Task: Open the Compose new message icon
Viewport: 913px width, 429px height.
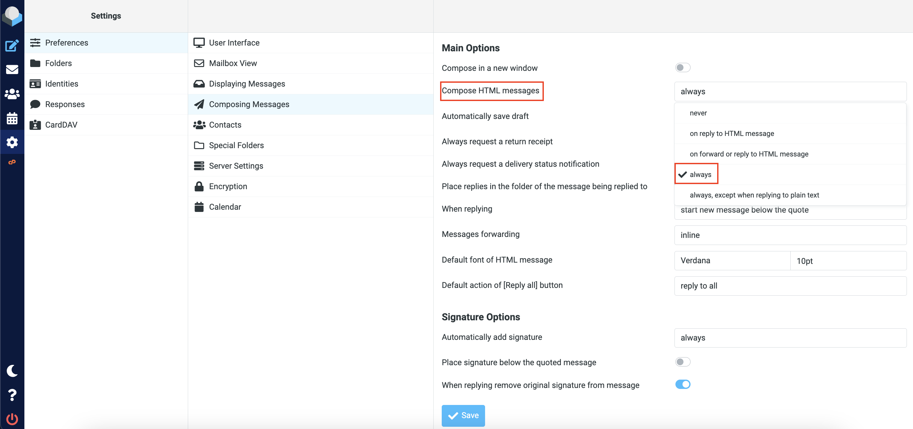Action: (12, 45)
